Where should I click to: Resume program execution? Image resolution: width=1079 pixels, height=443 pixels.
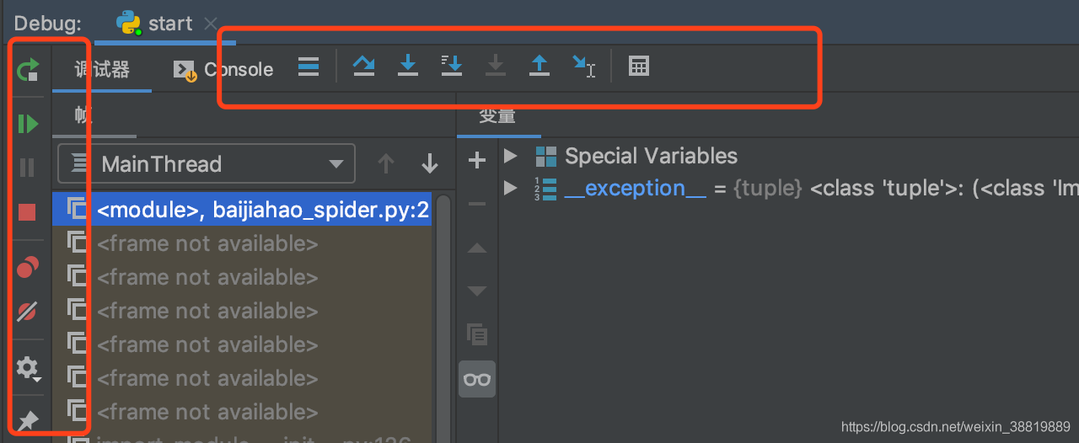[28, 125]
